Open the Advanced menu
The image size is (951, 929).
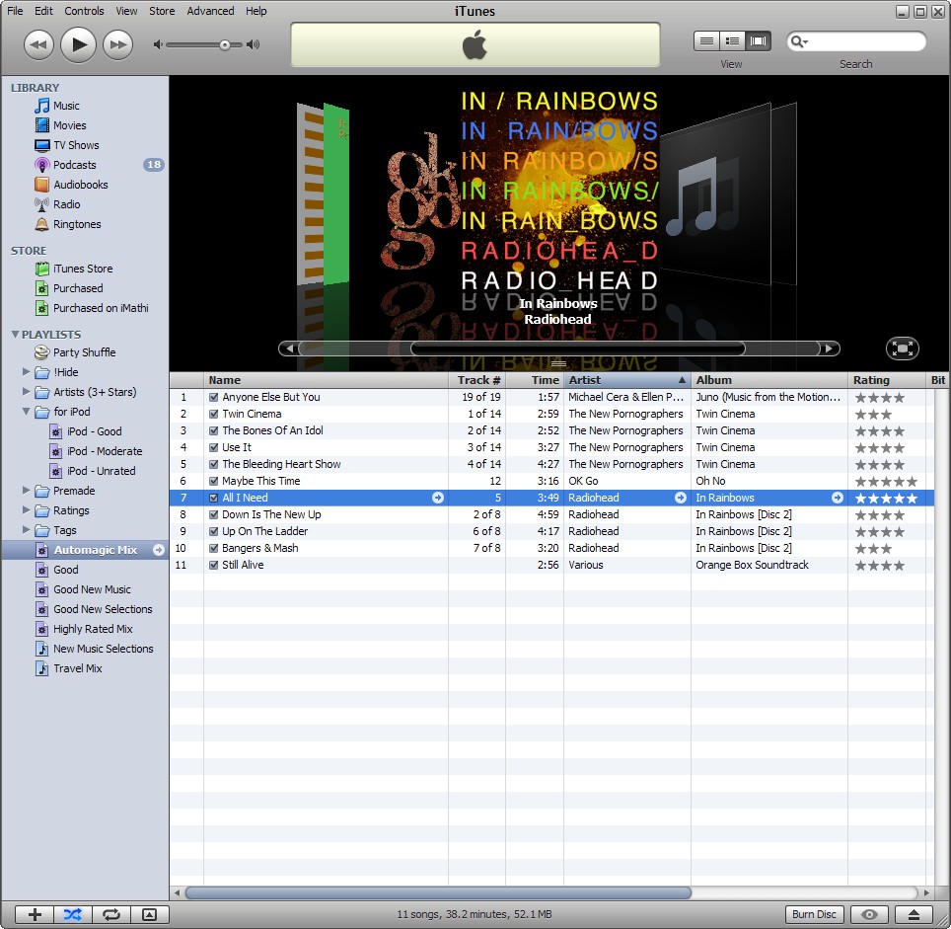coord(210,11)
